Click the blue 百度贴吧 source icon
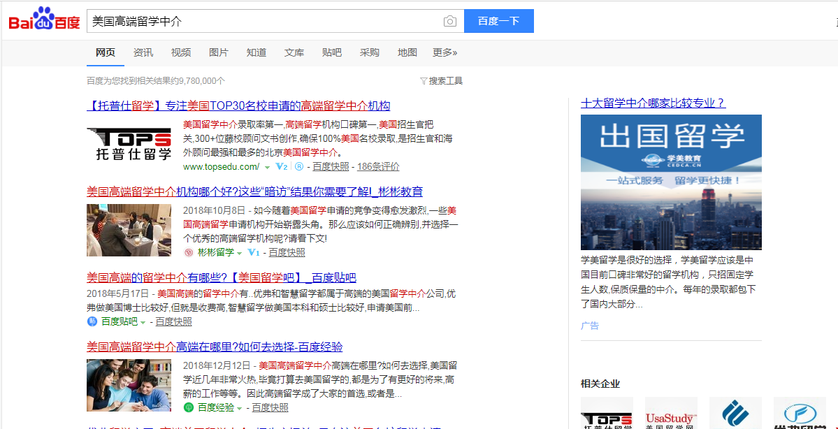This screenshot has height=429, width=838. [x=92, y=321]
